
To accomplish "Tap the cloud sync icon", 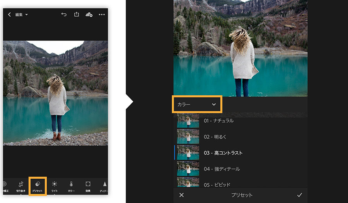I will (x=89, y=15).
